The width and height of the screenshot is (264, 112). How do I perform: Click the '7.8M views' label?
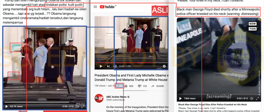pyautogui.click(x=190, y=98)
